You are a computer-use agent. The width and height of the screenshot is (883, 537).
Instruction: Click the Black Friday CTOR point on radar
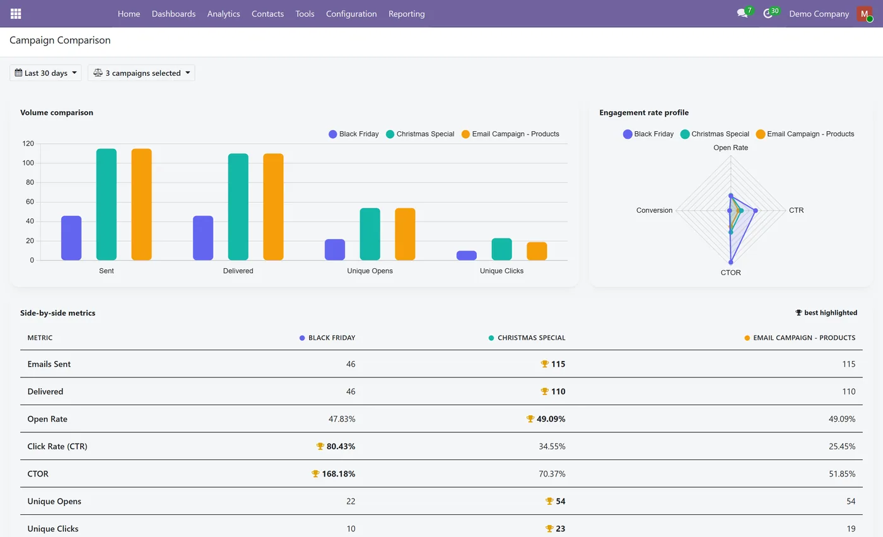731,261
